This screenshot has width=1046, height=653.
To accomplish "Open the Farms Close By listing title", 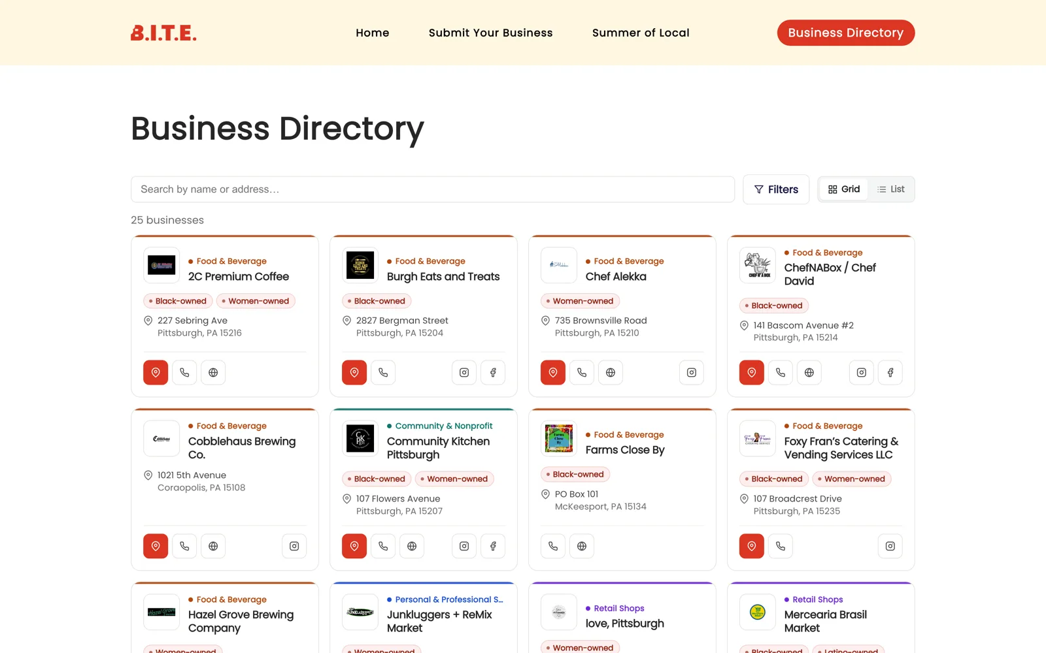I will 625,450.
